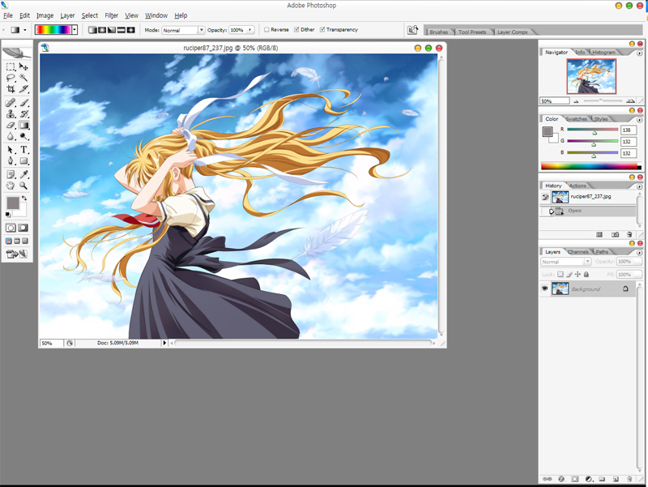Create new snapshot in History panel
This screenshot has height=487, width=648.
(615, 234)
